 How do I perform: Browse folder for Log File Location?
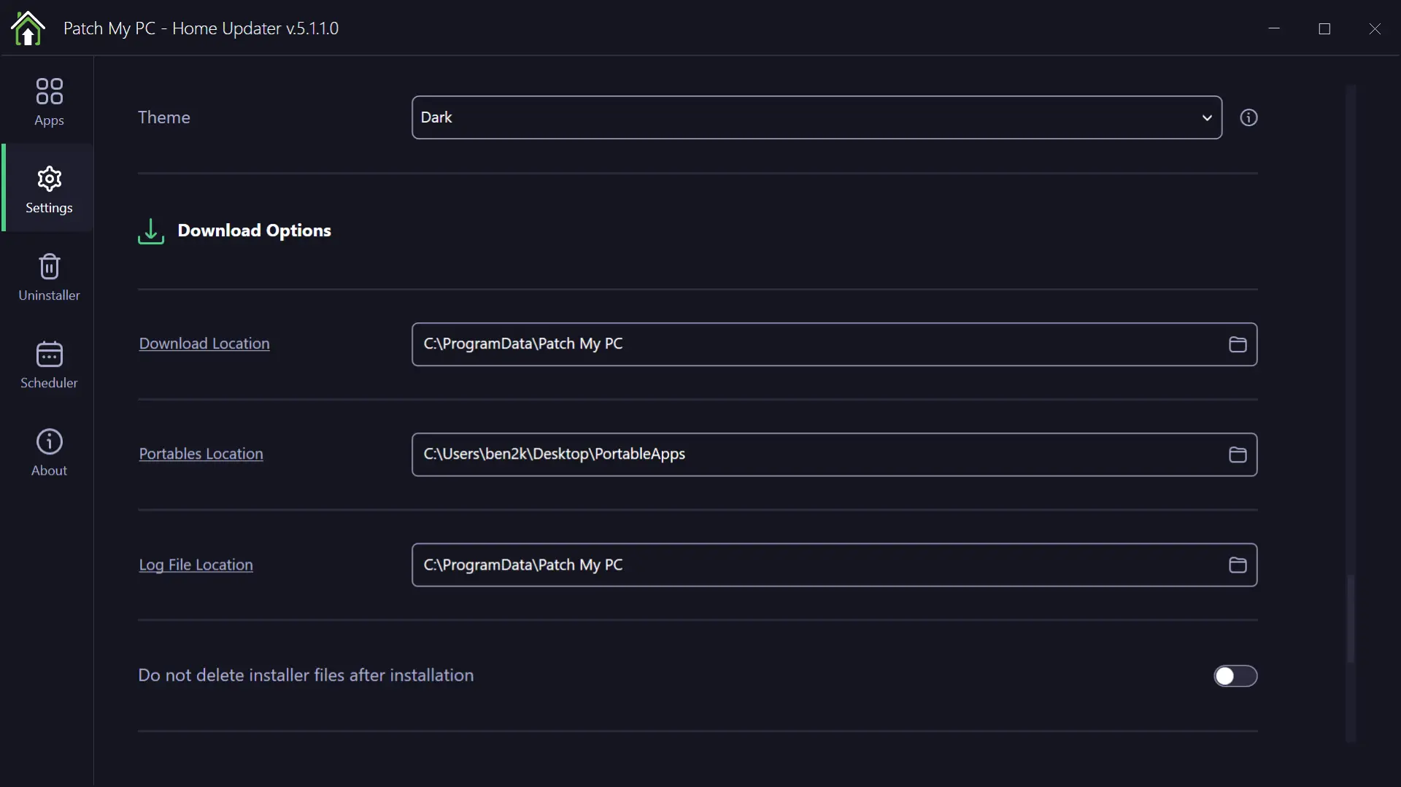point(1238,565)
